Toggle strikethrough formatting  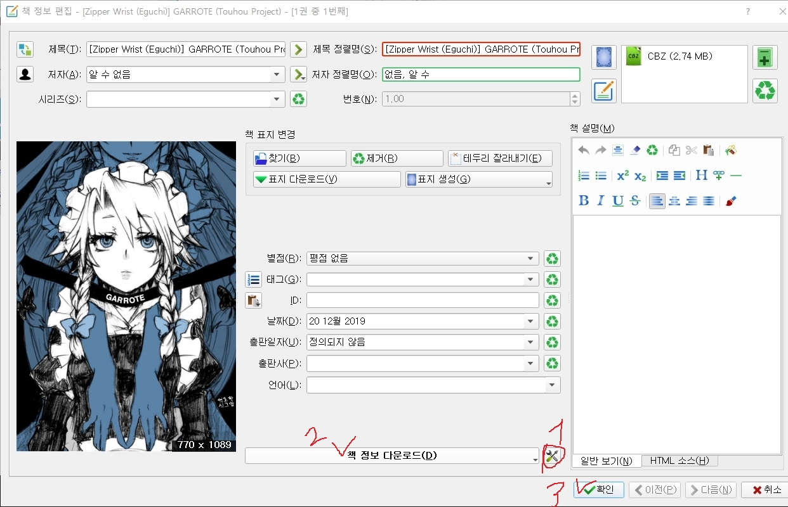coord(635,201)
